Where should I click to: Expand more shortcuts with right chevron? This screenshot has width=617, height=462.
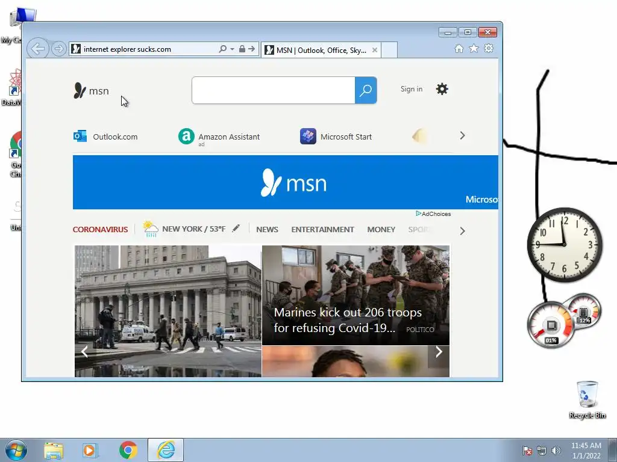(x=462, y=135)
